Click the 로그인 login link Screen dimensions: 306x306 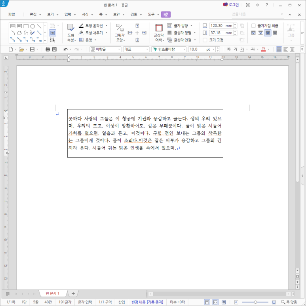pyautogui.click(x=231, y=5)
